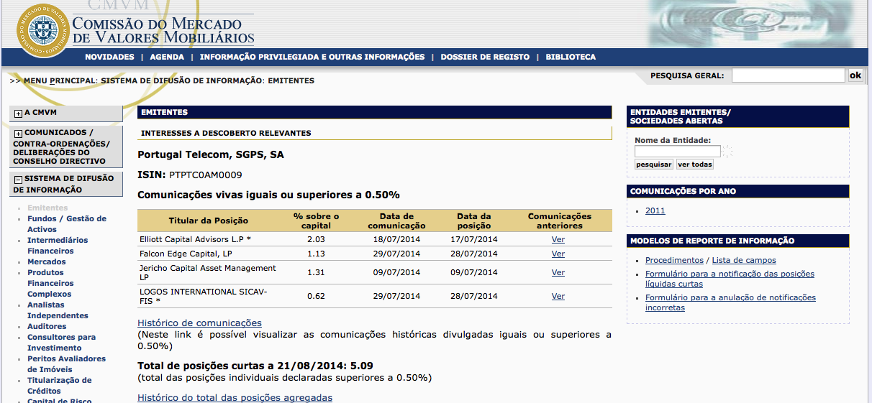Screen dimensions: 872x403
Task: Click Ver for Elliott Capital Advisors L.P
Action: tap(558, 239)
